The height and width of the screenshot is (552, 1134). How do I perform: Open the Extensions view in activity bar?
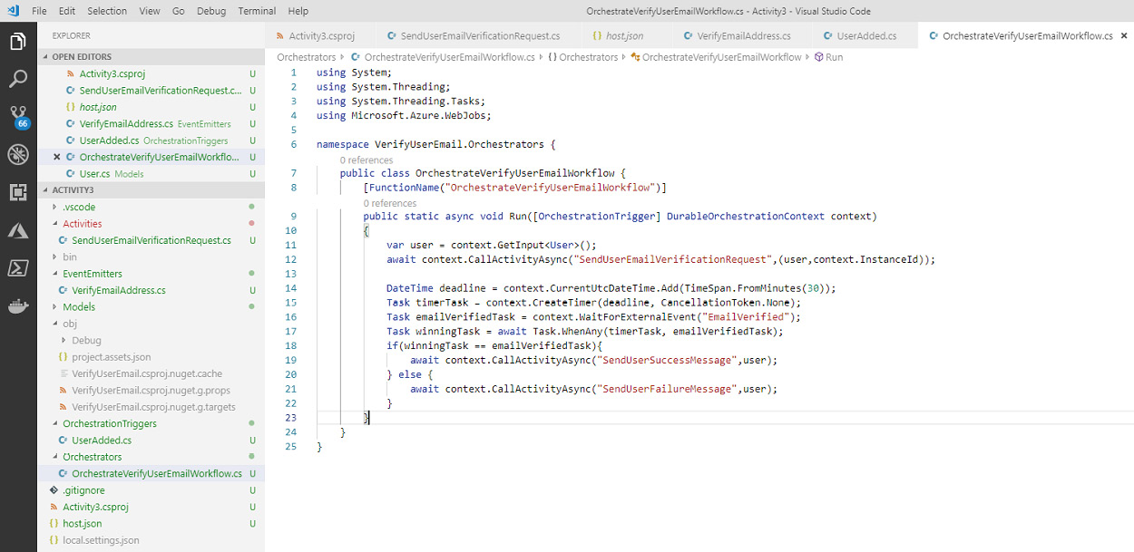point(18,192)
